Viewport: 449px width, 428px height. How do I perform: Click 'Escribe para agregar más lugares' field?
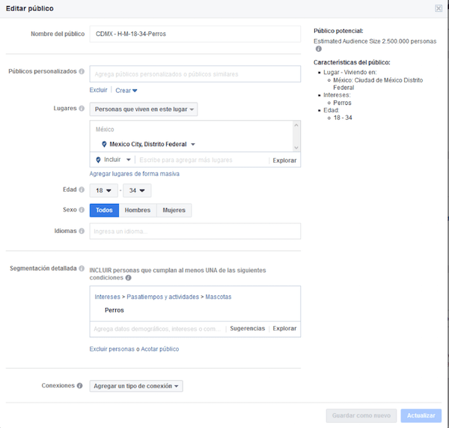pyautogui.click(x=202, y=160)
